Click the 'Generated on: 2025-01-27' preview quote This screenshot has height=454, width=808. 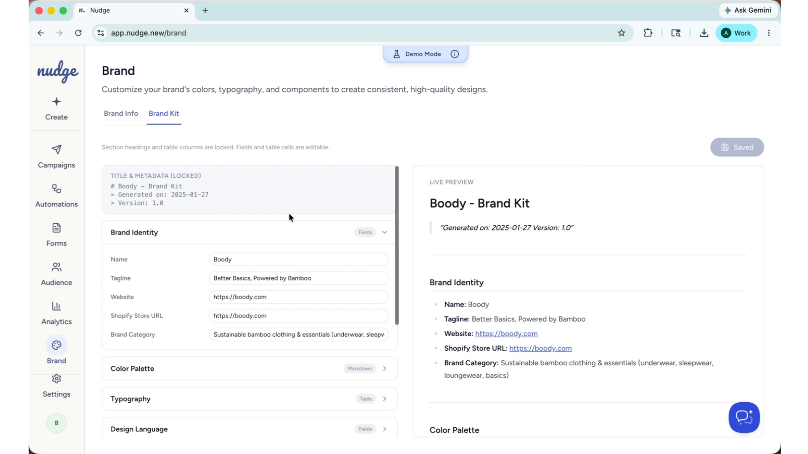pyautogui.click(x=507, y=228)
